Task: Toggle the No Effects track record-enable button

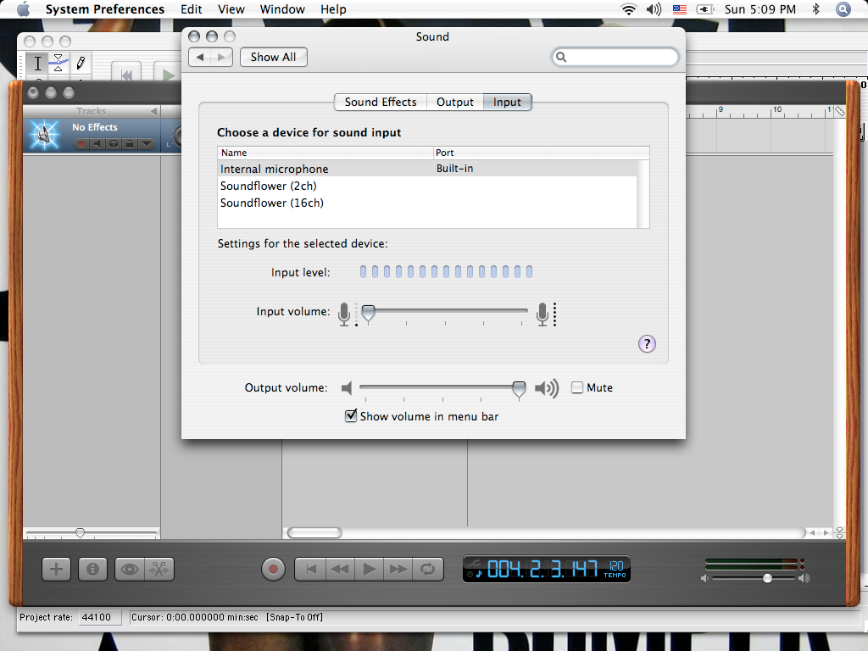Action: pos(81,144)
